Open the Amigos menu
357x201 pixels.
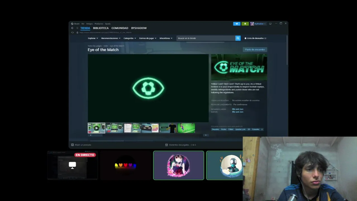pos(89,24)
